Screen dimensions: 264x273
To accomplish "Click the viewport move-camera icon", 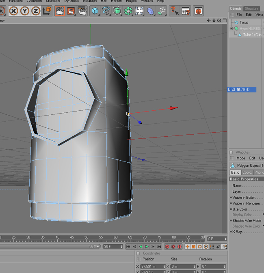I will [208, 21].
